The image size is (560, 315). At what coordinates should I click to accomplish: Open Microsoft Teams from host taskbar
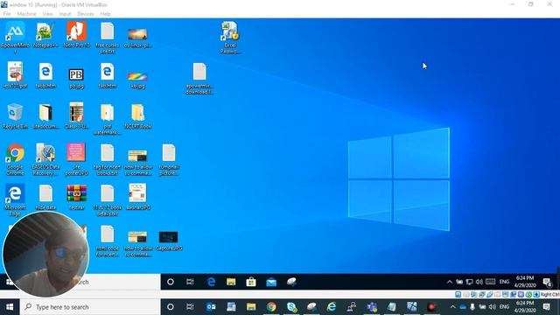click(372, 307)
